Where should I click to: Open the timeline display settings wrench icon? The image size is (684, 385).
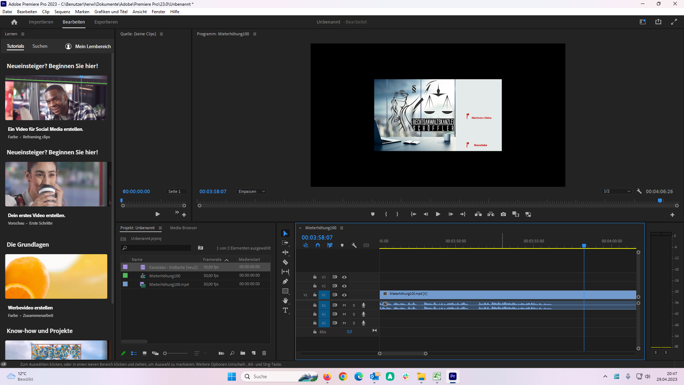click(x=354, y=245)
